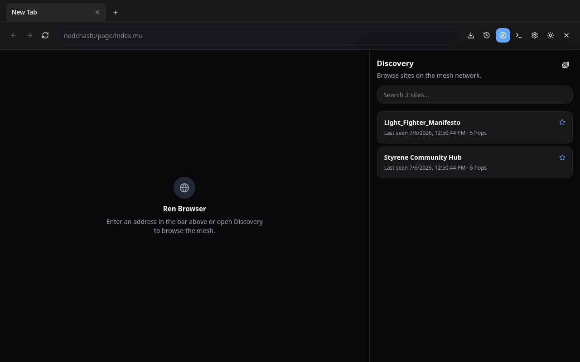
Task: Close the New Tab tab
Action: coord(97,12)
